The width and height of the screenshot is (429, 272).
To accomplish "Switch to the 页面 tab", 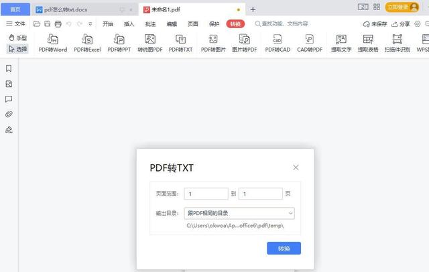I will point(193,24).
